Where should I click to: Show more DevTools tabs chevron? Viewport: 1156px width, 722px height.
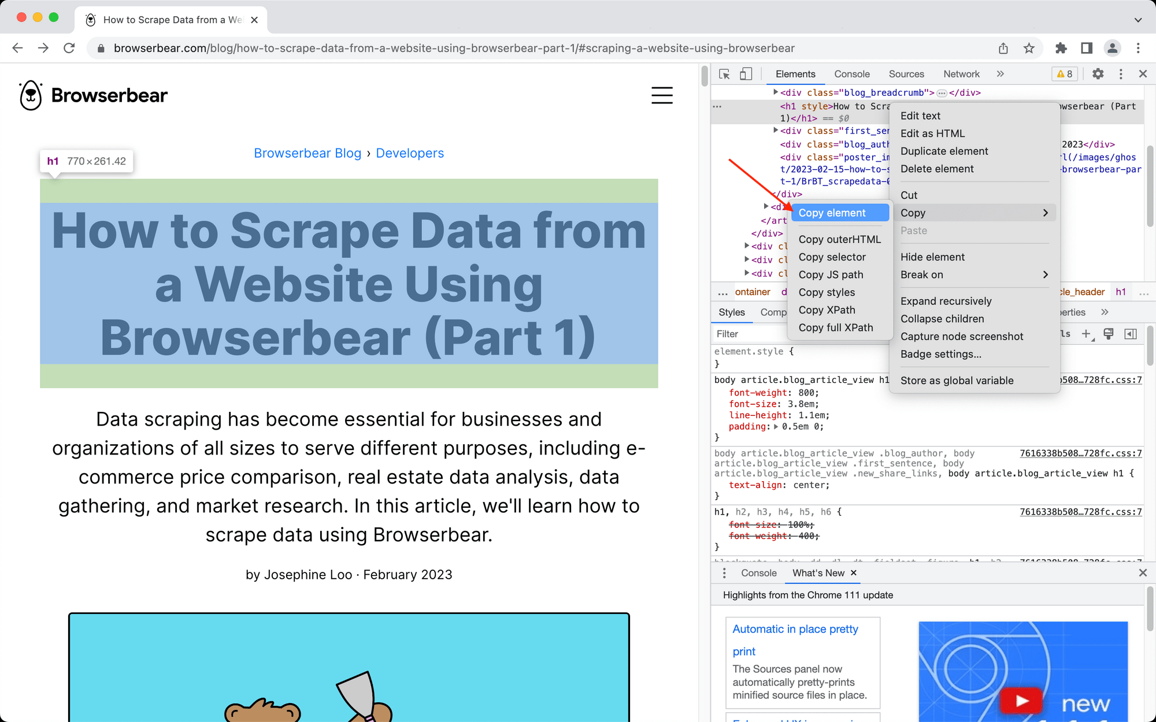coord(1001,74)
